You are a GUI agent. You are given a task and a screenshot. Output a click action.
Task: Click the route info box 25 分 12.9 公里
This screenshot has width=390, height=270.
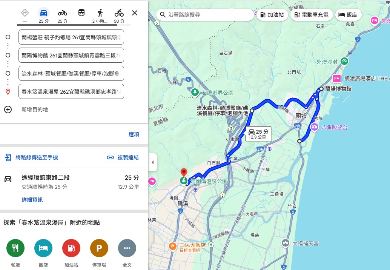(x=258, y=134)
